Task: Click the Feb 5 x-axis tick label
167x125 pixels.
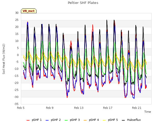Action: [x=21, y=108]
